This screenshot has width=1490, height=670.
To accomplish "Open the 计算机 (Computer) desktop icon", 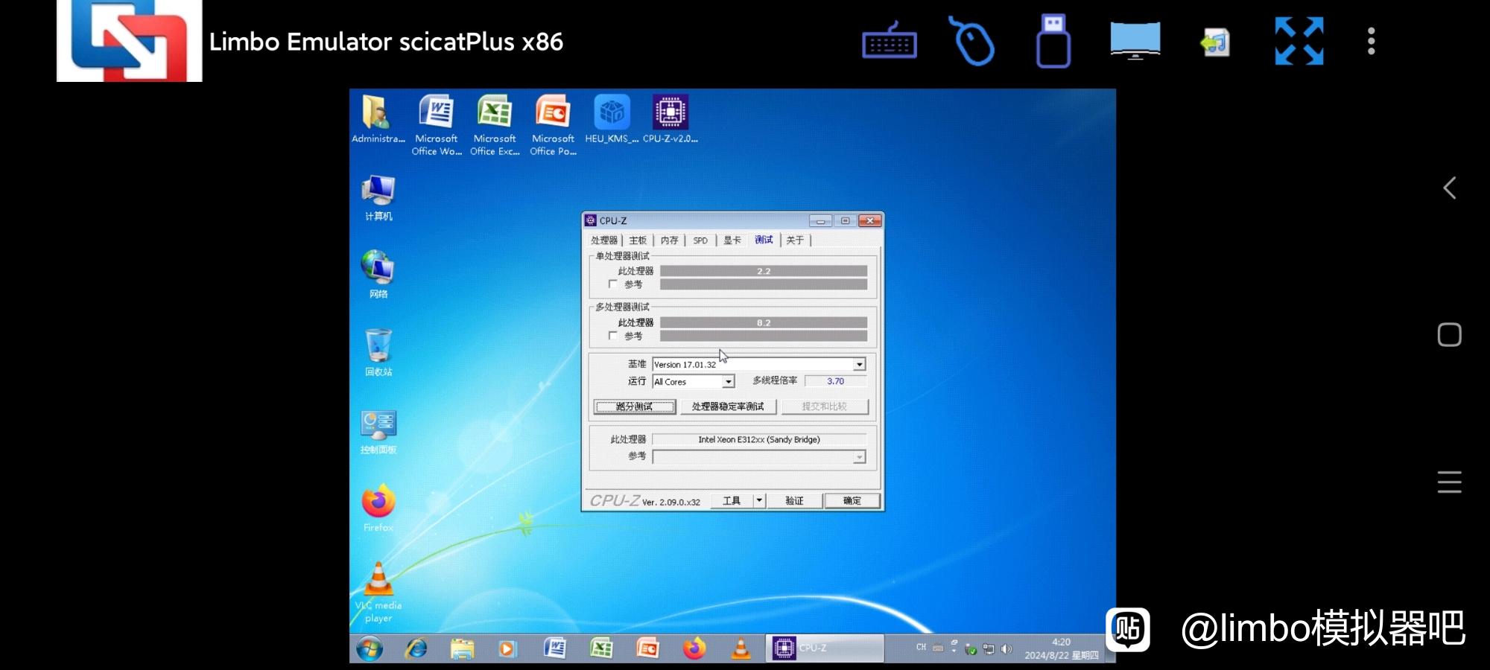I will (x=378, y=198).
